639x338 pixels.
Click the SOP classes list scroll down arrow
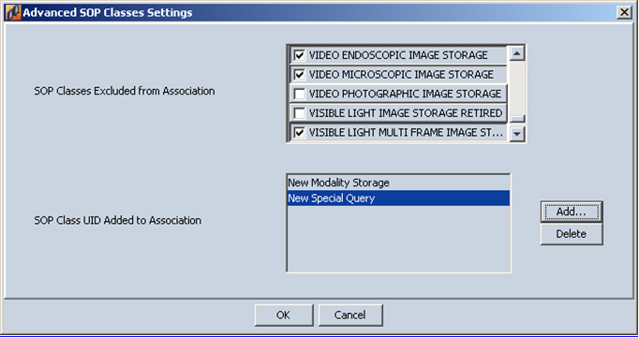coord(517,134)
